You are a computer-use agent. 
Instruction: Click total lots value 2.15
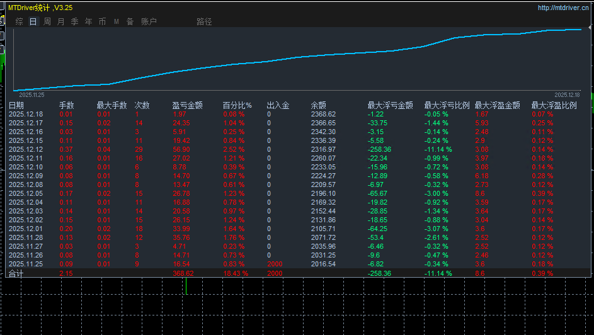[66, 273]
